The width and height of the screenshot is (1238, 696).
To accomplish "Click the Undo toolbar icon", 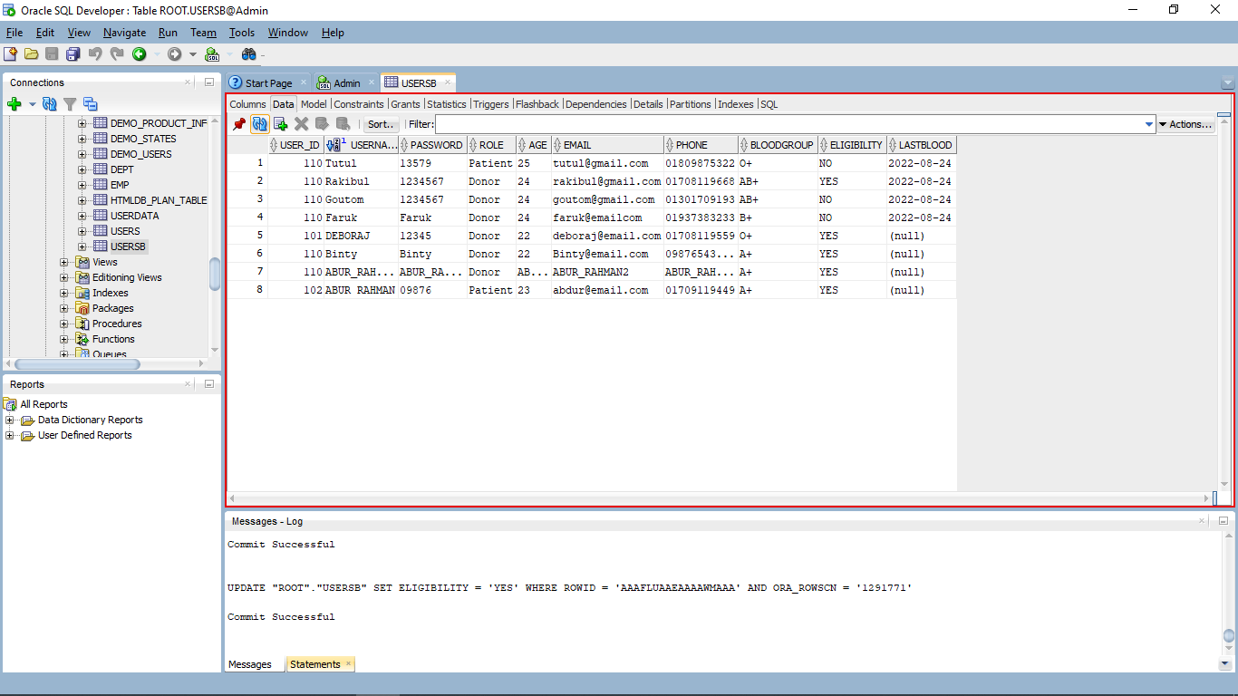I will pos(95,54).
